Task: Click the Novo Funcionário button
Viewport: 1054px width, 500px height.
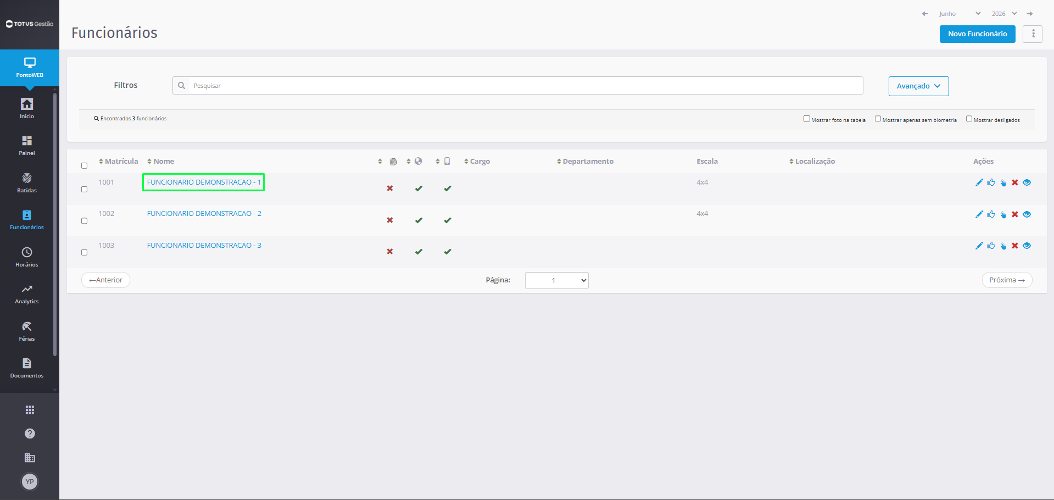Action: coord(977,34)
